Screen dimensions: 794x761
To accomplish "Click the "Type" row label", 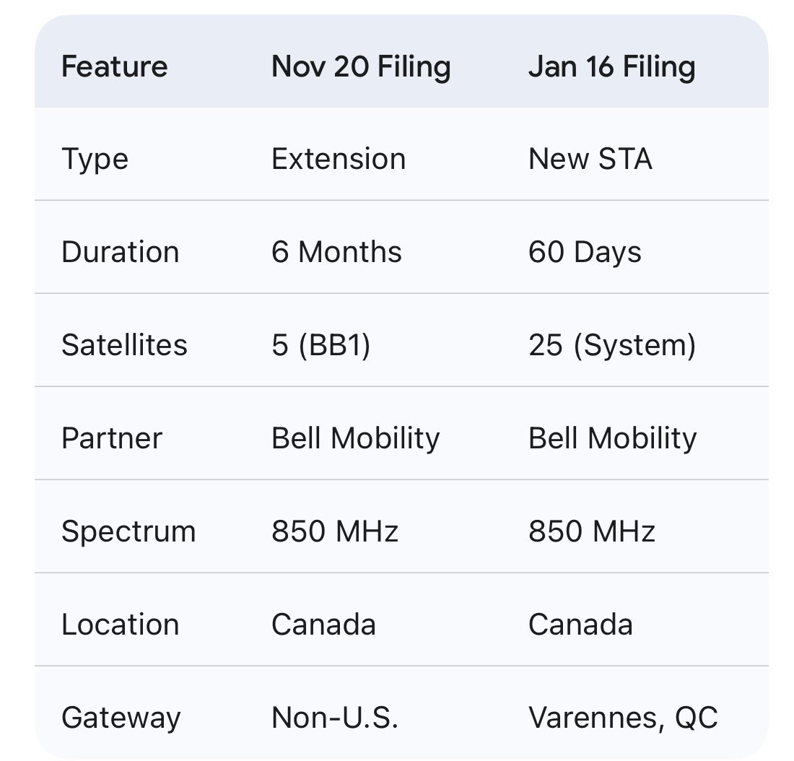I will point(95,159).
